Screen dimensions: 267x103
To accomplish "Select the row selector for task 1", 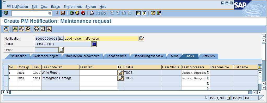I will tap(6, 73).
